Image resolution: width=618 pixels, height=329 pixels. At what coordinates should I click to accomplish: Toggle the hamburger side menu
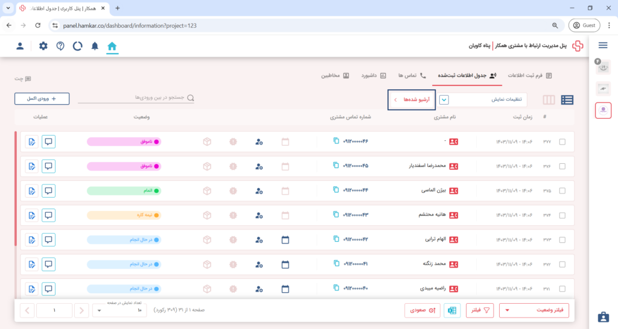tap(603, 46)
